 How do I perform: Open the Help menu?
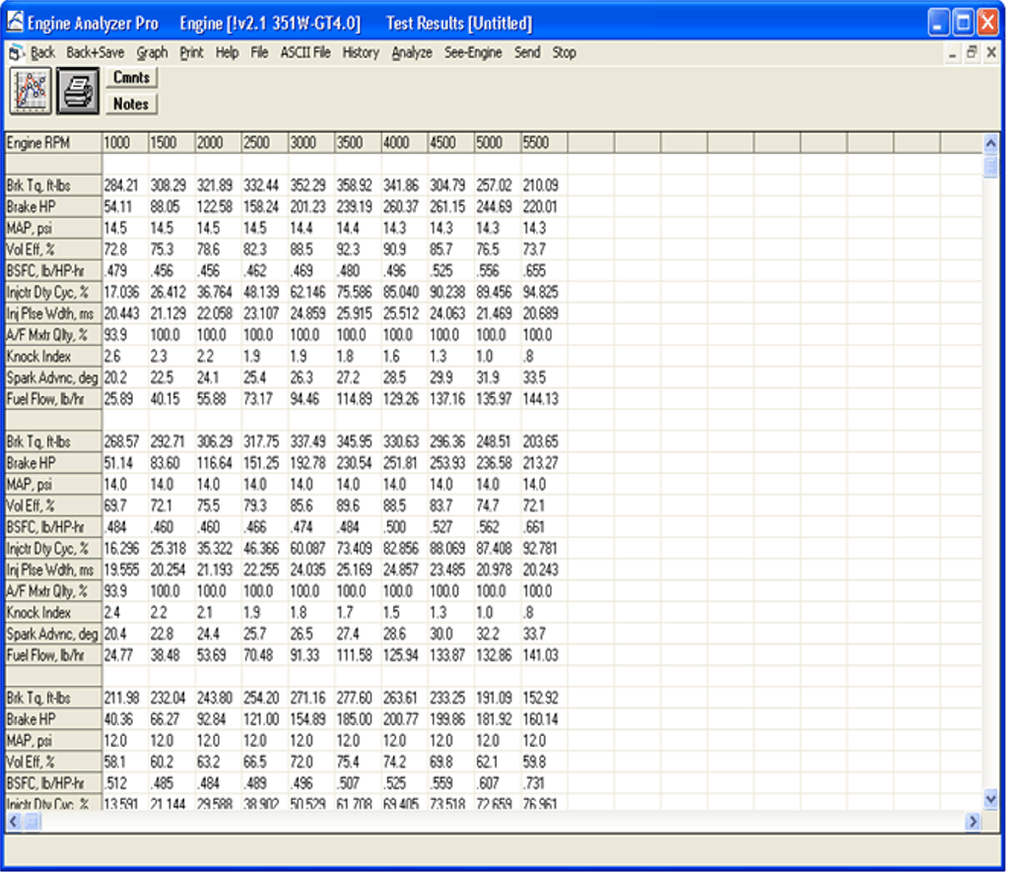[x=227, y=53]
